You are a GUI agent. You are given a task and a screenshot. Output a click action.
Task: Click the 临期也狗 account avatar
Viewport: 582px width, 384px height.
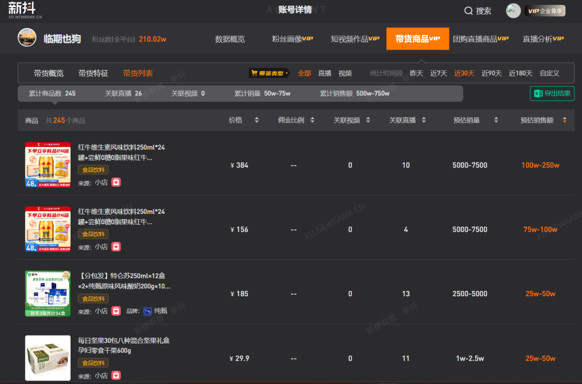click(27, 38)
